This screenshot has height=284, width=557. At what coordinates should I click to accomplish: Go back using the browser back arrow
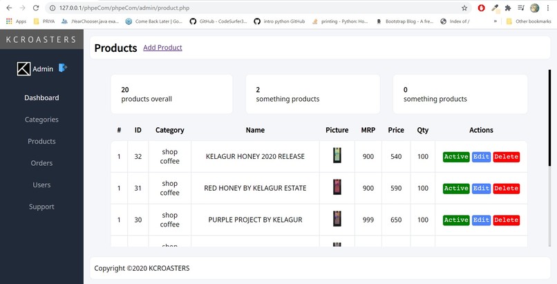(x=9, y=8)
